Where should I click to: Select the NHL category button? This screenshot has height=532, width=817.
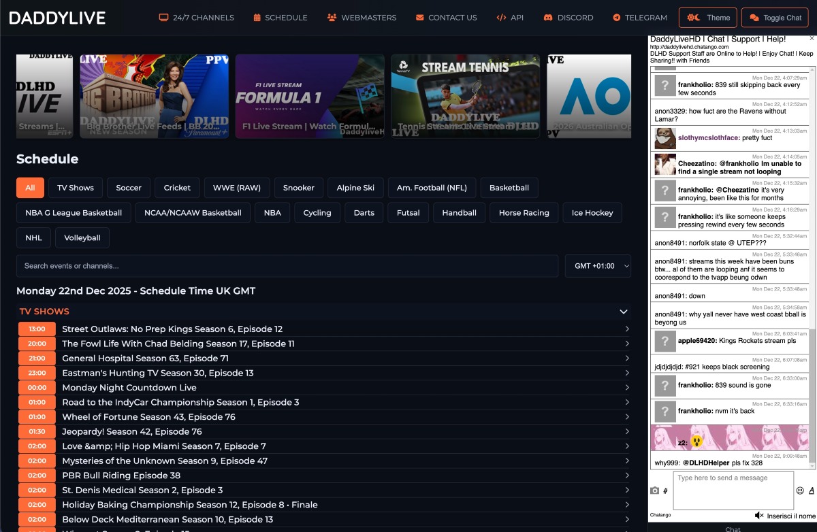pyautogui.click(x=33, y=237)
